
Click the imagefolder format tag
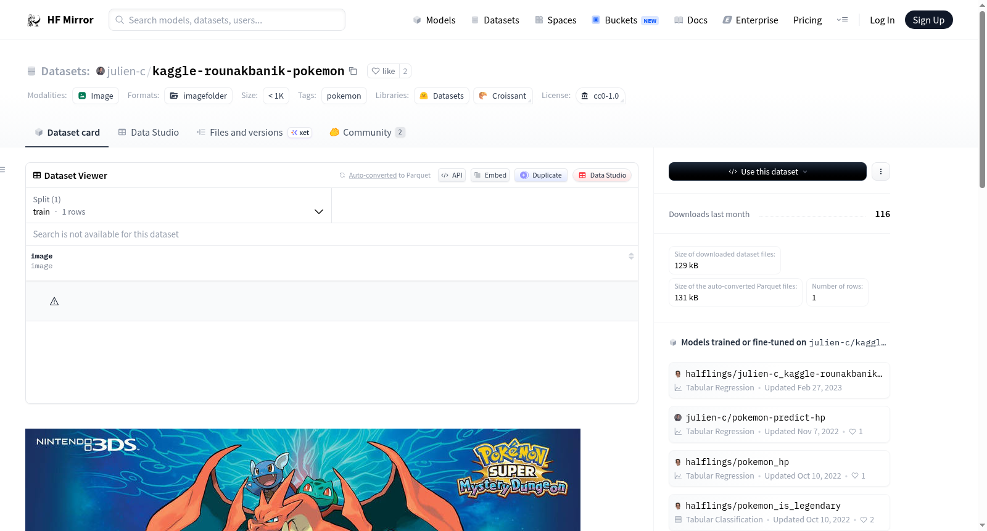(x=199, y=96)
